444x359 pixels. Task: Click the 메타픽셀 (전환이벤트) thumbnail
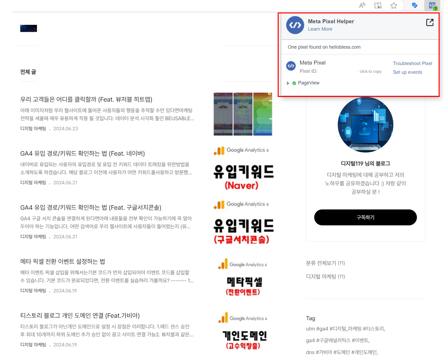[243, 277]
